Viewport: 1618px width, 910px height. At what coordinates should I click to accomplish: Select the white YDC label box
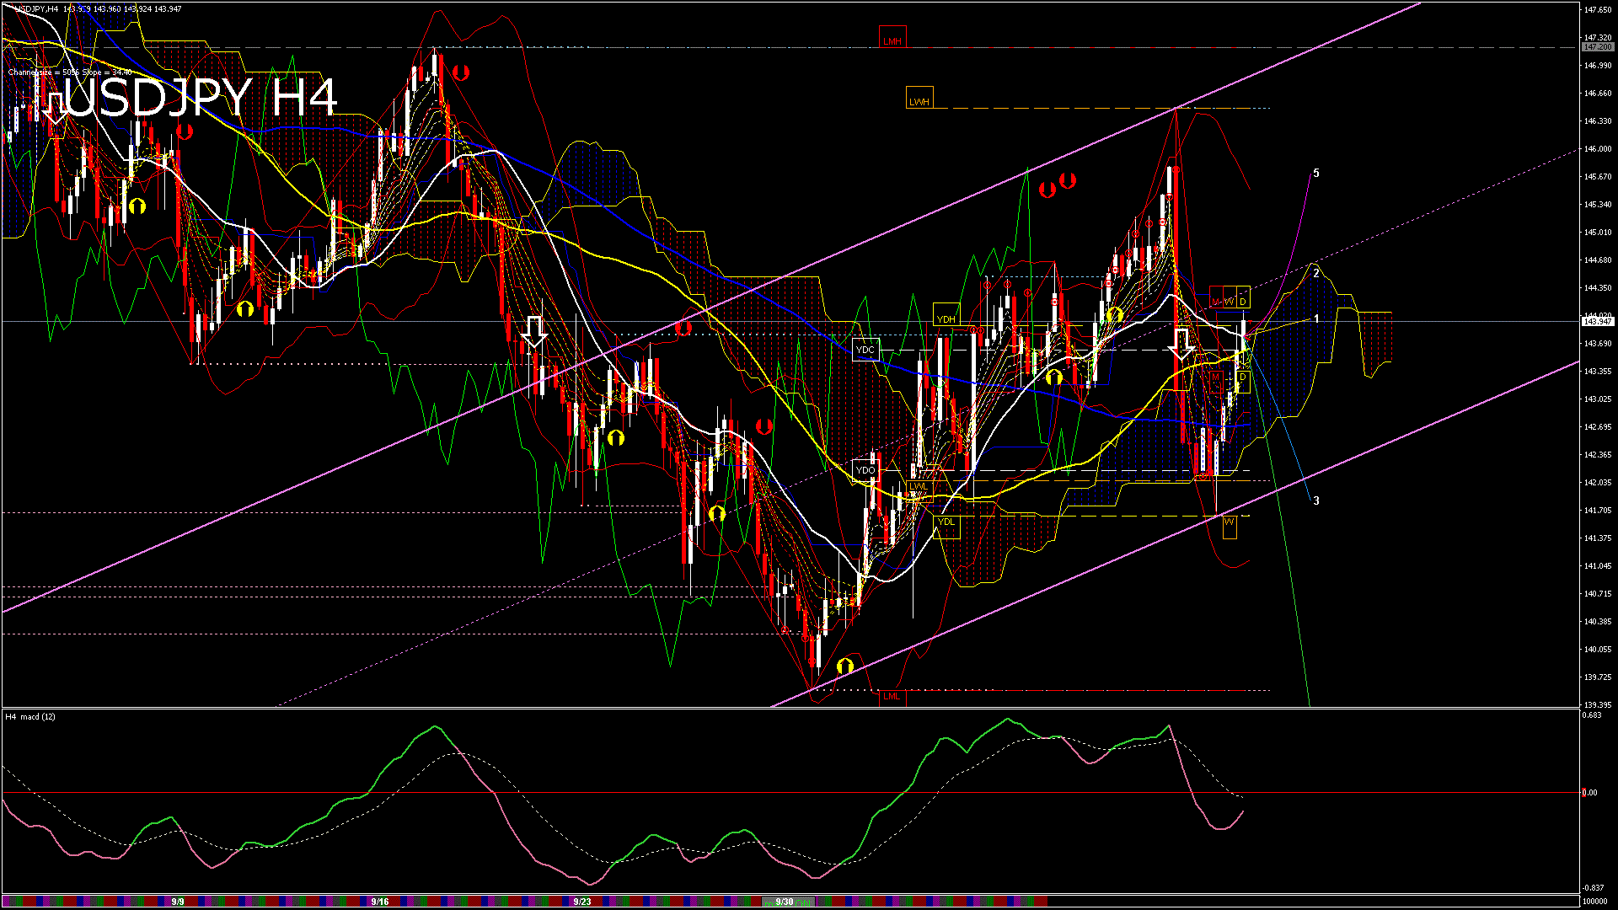[x=865, y=349]
